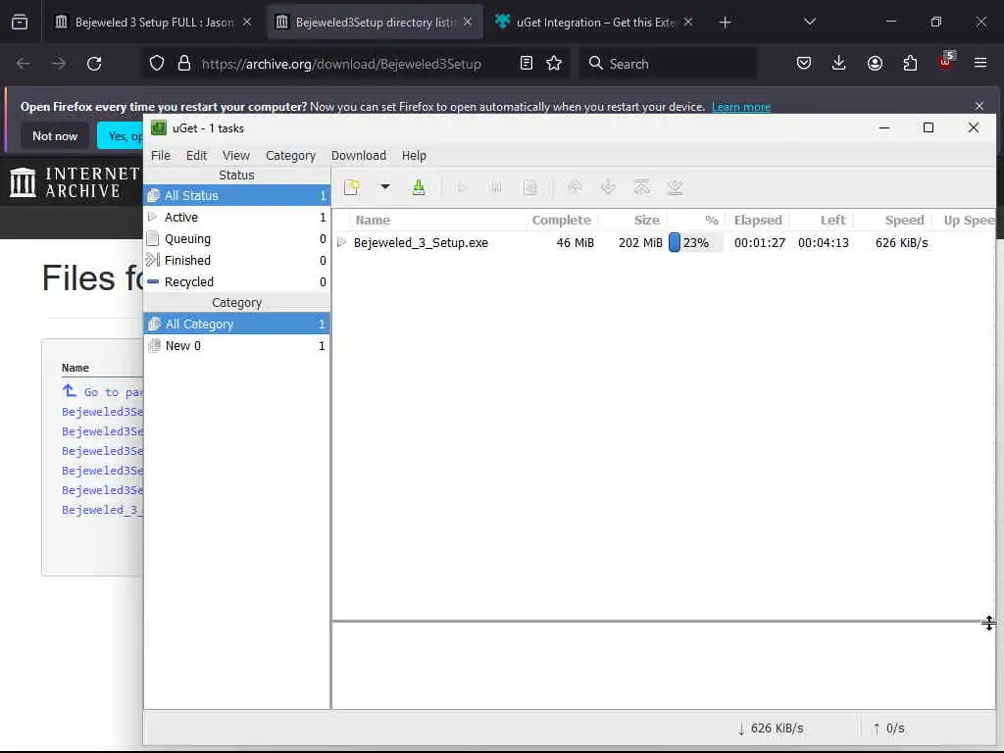Create new download in uGet toolbar
Viewport: 1004px width, 753px height.
(x=352, y=187)
